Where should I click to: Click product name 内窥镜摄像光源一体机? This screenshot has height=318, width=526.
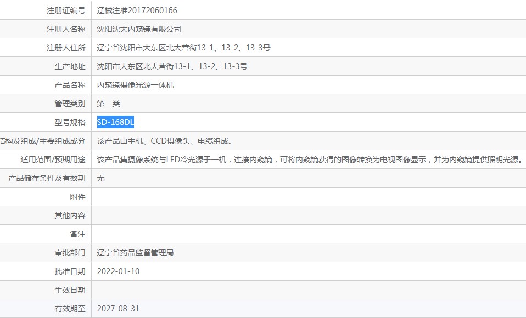pyautogui.click(x=136, y=85)
